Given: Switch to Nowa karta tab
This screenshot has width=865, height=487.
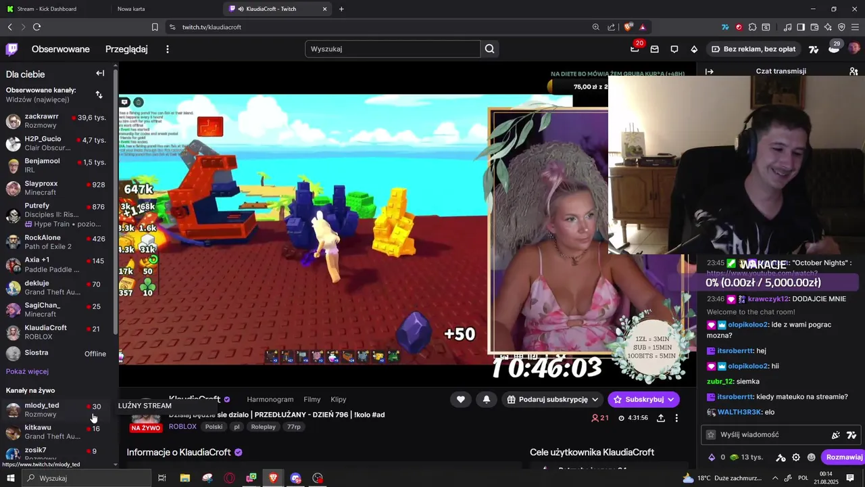Looking at the screenshot, I should click(131, 9).
